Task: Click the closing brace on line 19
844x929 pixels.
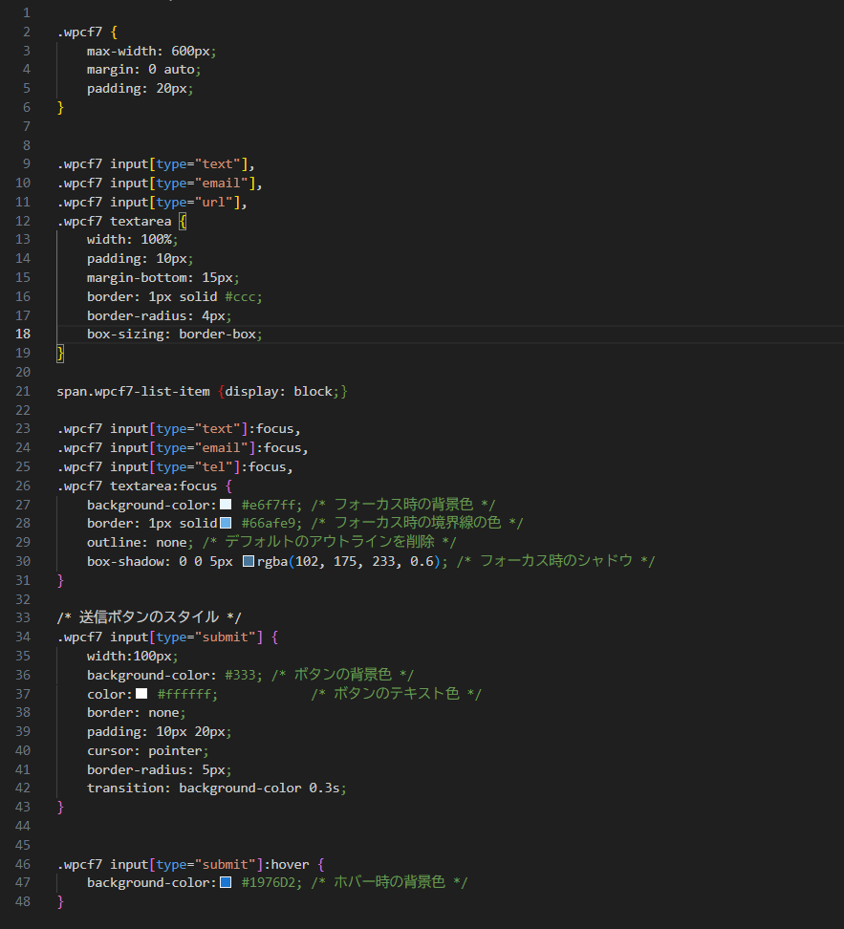Action: click(x=60, y=354)
